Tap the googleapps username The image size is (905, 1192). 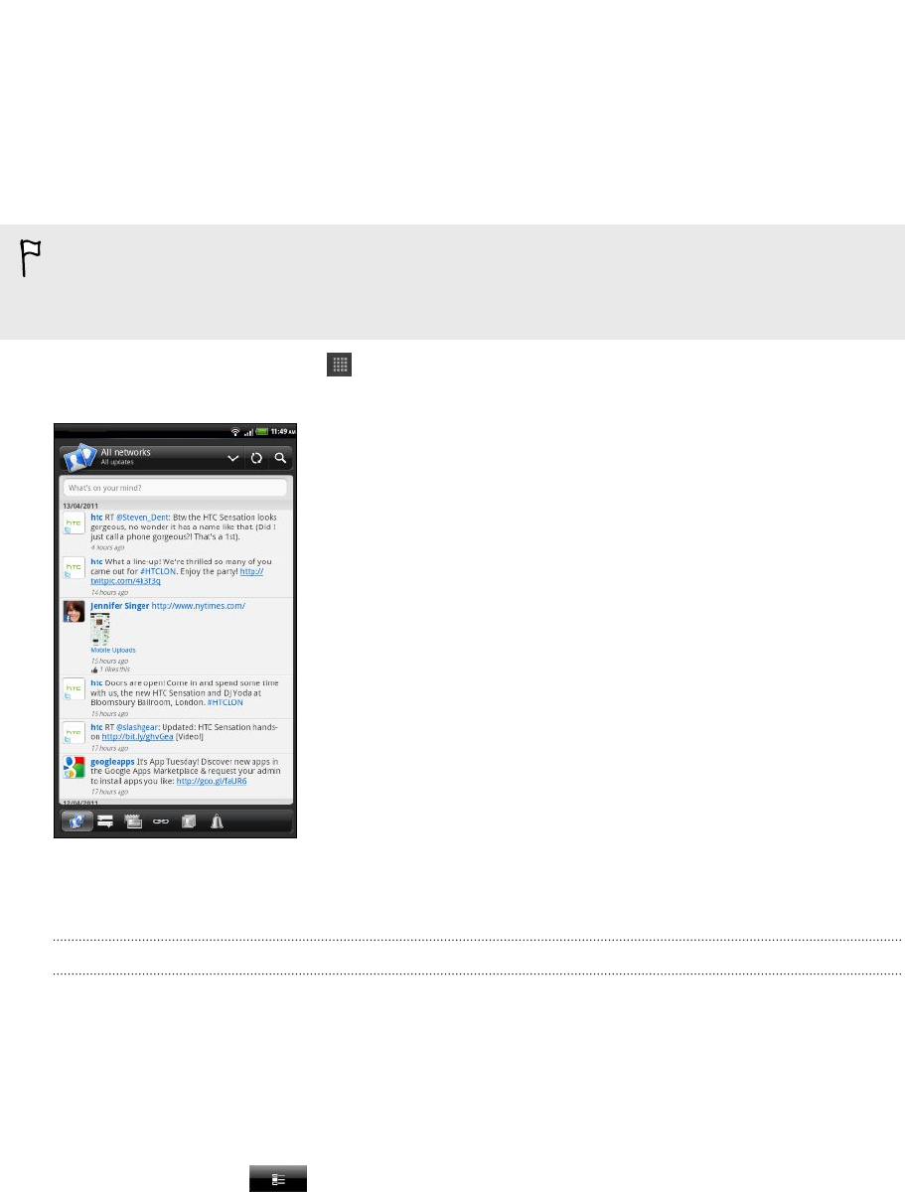tap(111, 763)
